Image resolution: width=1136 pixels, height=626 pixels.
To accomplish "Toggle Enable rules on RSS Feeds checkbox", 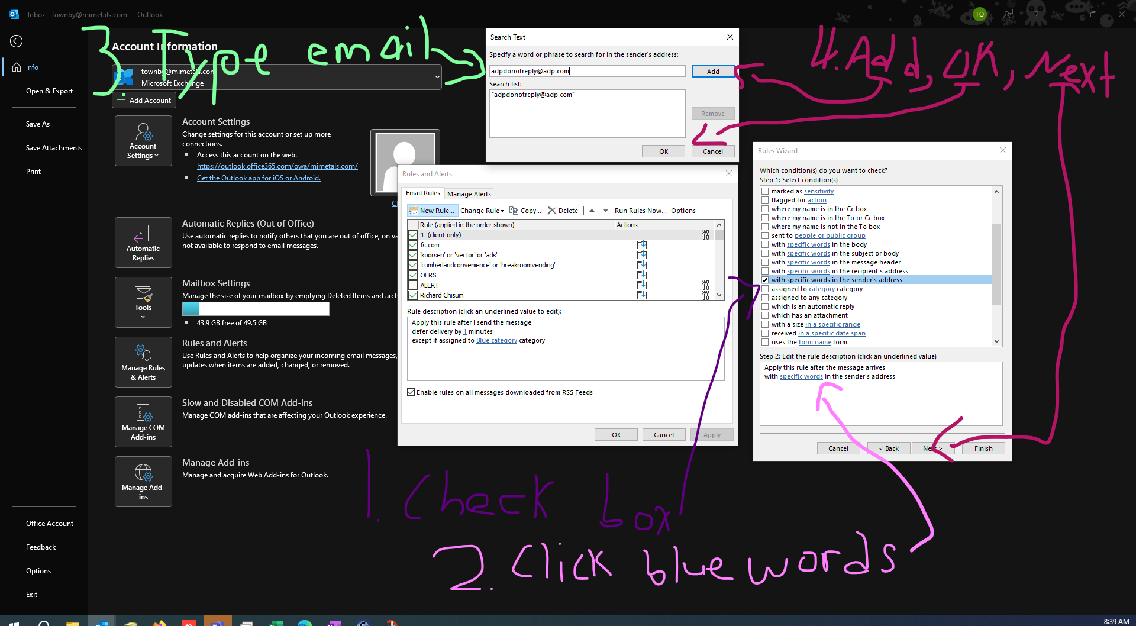I will click(x=411, y=392).
